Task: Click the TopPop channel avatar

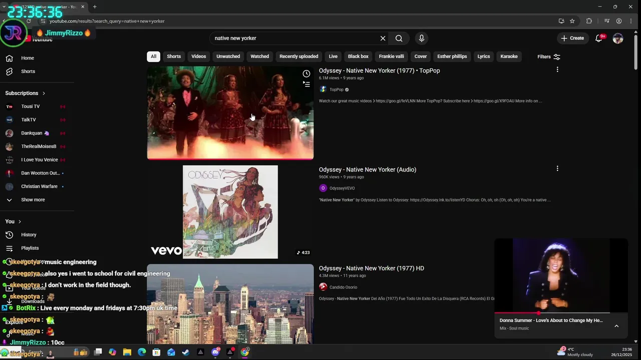Action: (323, 89)
